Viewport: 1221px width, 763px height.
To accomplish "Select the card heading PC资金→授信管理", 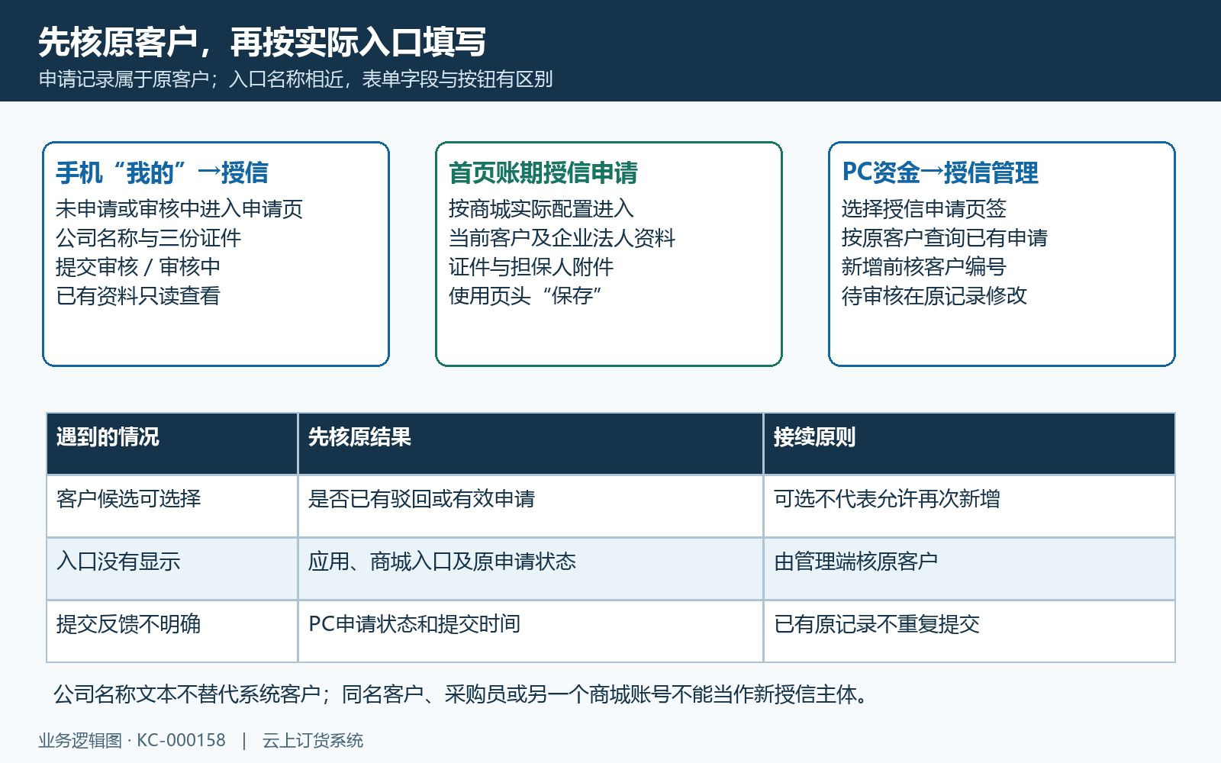I will (x=940, y=173).
